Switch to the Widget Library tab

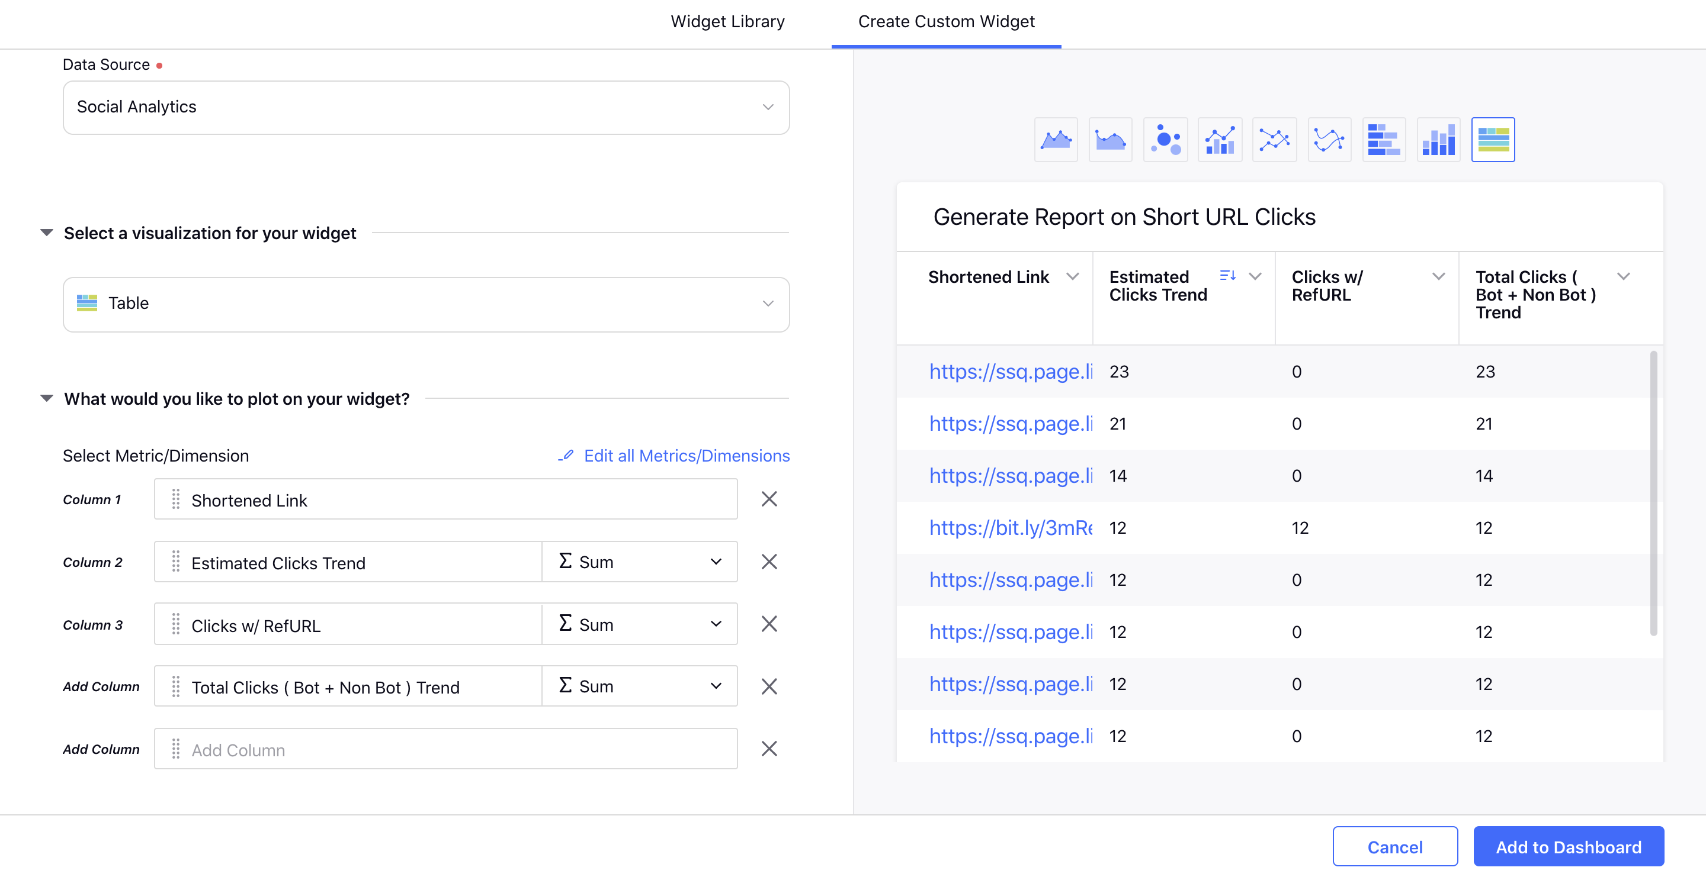727,22
